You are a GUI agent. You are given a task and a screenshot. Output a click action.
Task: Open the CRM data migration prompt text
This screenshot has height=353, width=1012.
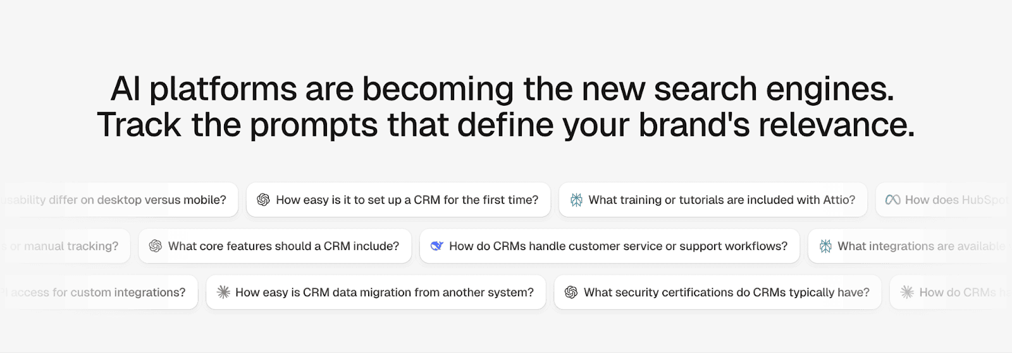(x=385, y=292)
